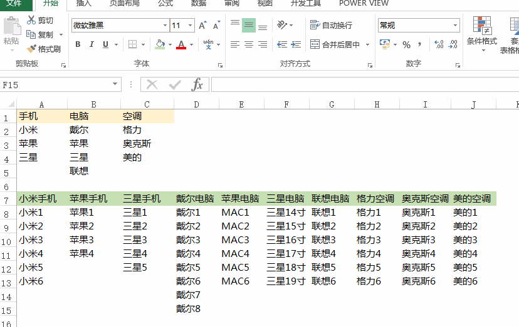This screenshot has width=519, height=327.
Task: Select cell containing 戴尔8
Action: [197, 308]
